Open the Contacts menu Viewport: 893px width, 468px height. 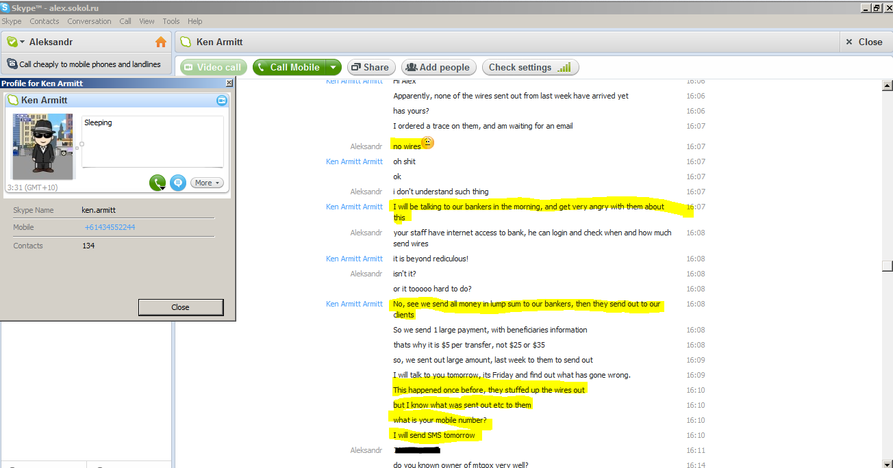45,21
